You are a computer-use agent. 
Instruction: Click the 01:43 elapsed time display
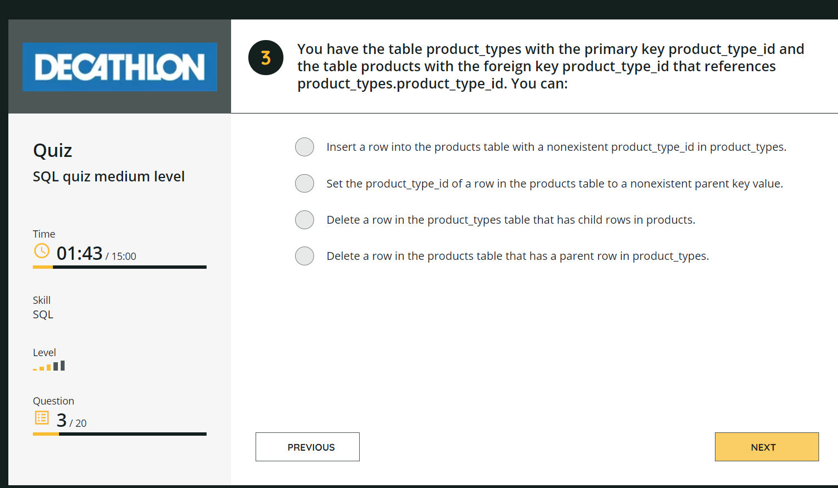point(80,254)
